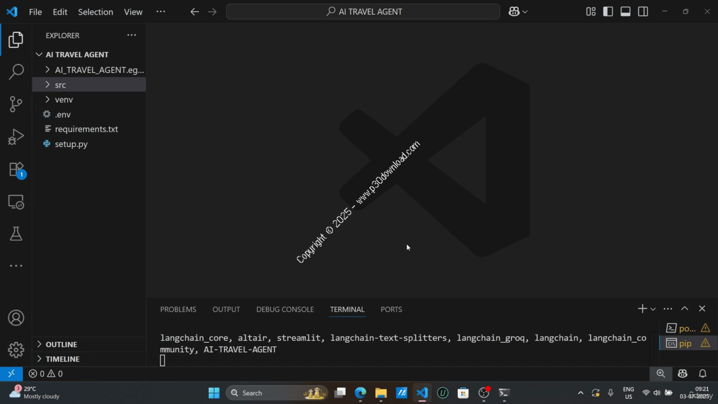Image resolution: width=718 pixels, height=404 pixels.
Task: Select the powershell terminal entry
Action: click(x=688, y=328)
